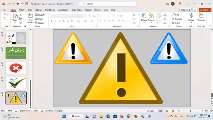
Task: Click the Reset slide button
Action: (39, 19)
